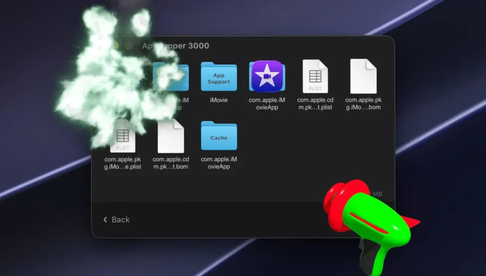Screen dimensions: 486x276
Task: Select the com.apple.pkg.iMo….bom filename
Action: (363, 103)
